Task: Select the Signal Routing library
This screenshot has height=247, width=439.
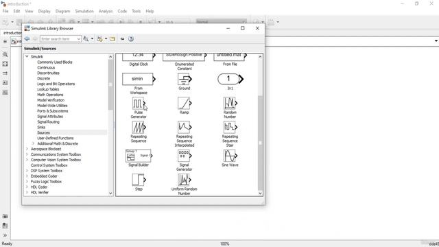Action: tap(48, 122)
